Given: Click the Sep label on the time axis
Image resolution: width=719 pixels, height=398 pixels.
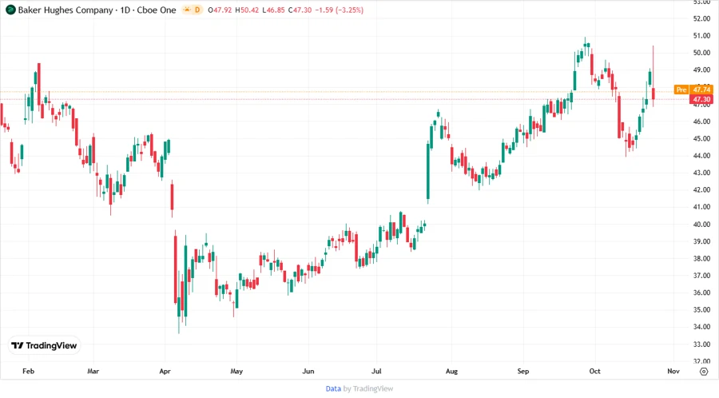Looking at the screenshot, I should 523,371.
